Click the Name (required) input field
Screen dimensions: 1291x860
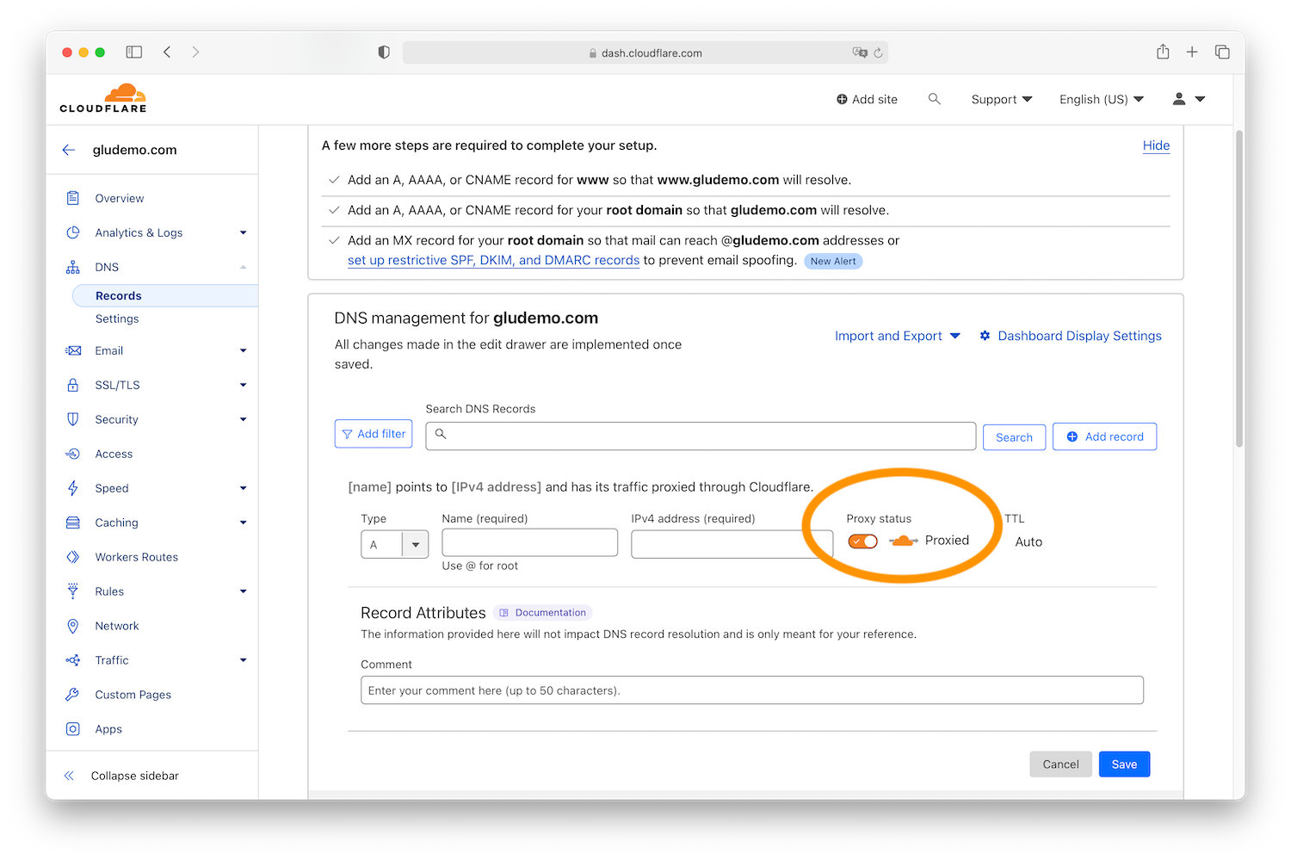tap(529, 542)
